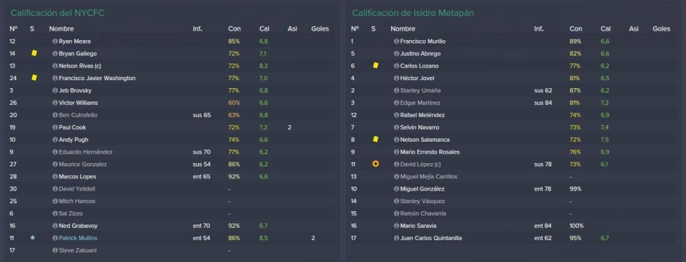Viewport: 686px width, 262px height.
Task: Click info icon next to Francisco Murillo
Action: pos(397,41)
